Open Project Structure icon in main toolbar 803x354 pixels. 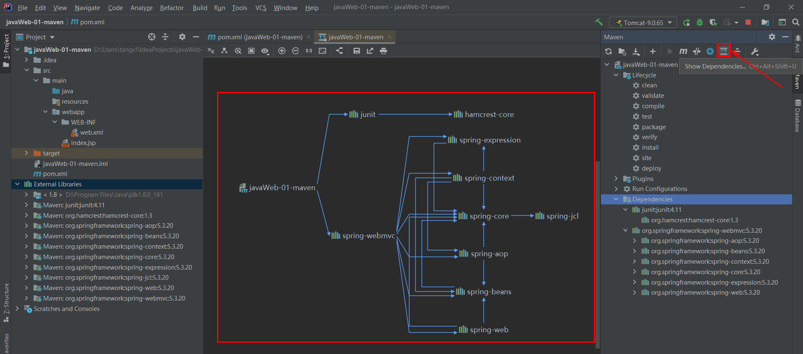coord(765,23)
